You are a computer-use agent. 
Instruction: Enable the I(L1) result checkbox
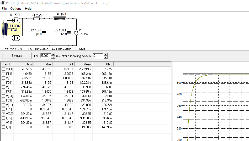(x=3, y=109)
